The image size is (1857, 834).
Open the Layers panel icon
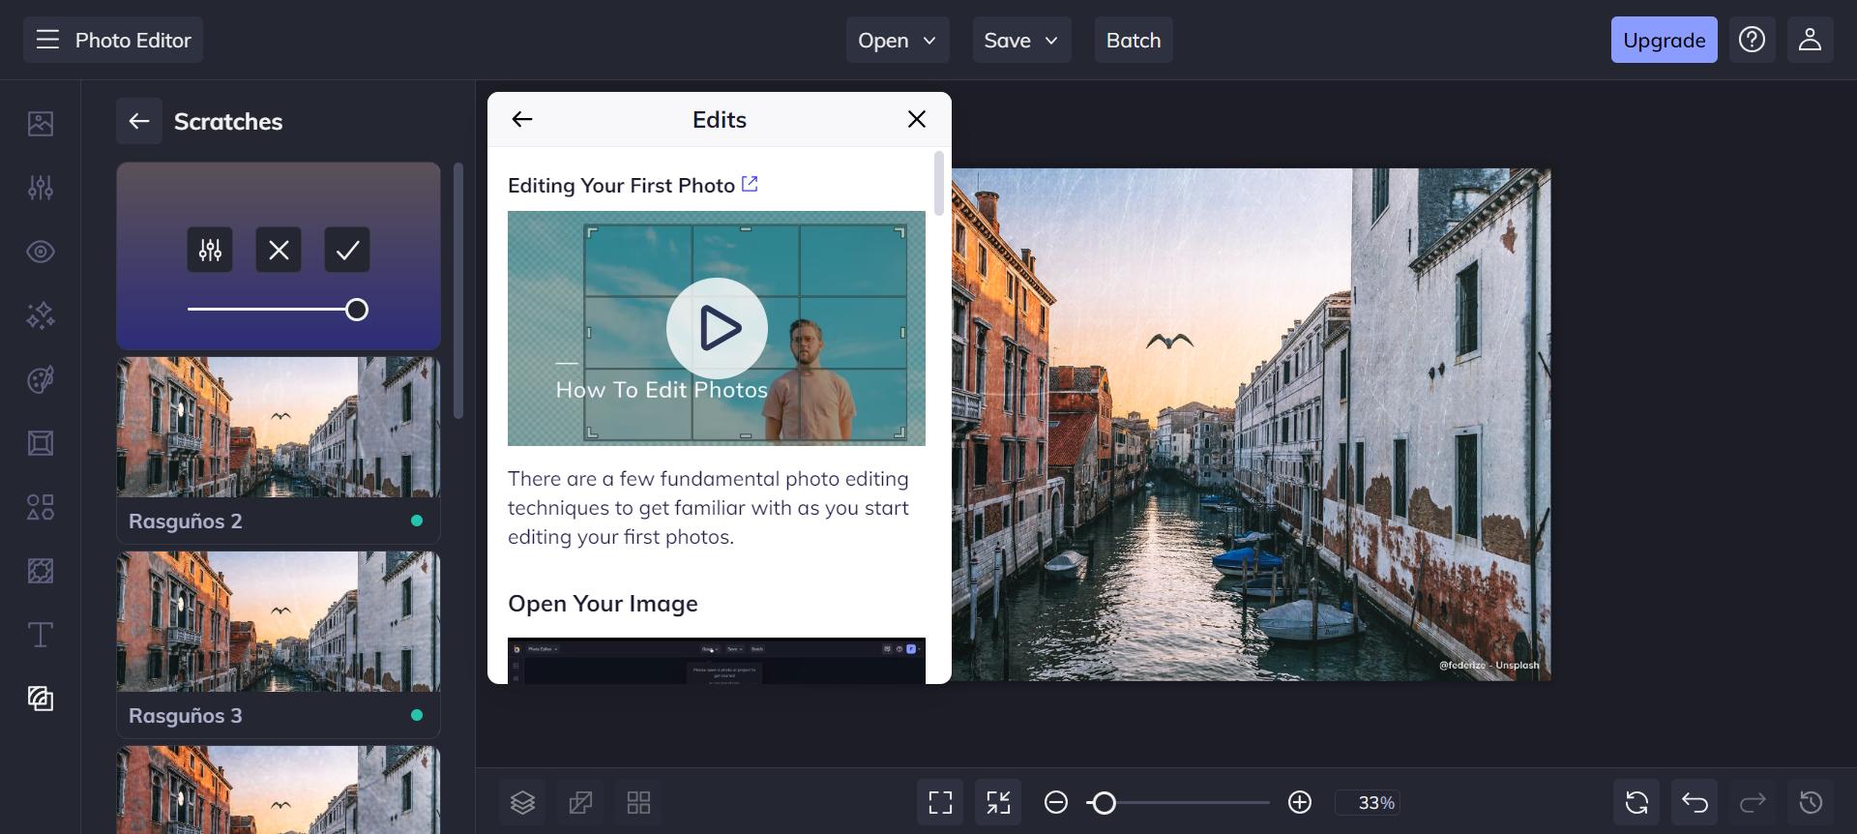[x=522, y=802]
